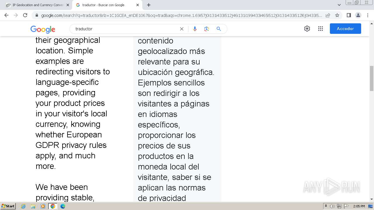Open tab search dropdown chevron
This screenshot has width=374, height=210.
[x=339, y=5]
